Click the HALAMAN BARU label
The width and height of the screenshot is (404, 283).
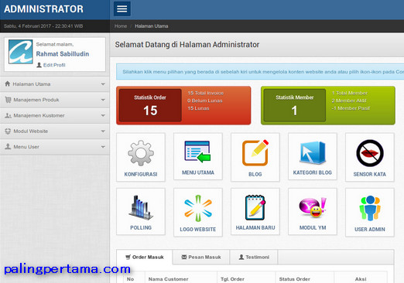coord(255,227)
